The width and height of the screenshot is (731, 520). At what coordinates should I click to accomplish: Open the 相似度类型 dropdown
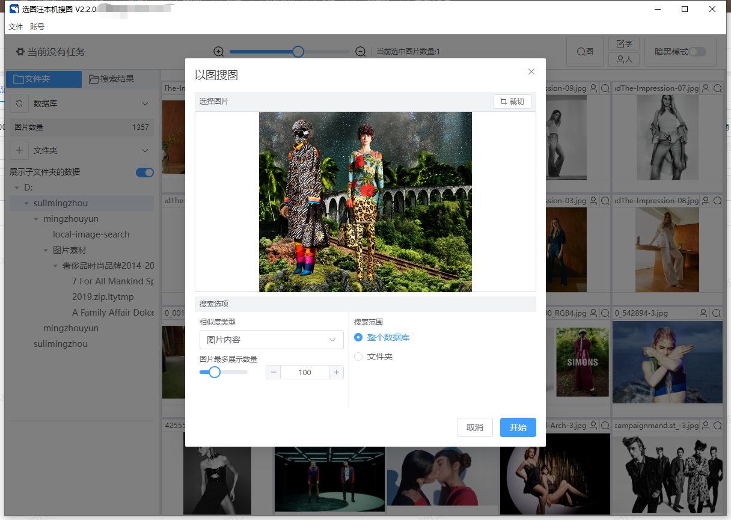click(x=271, y=340)
